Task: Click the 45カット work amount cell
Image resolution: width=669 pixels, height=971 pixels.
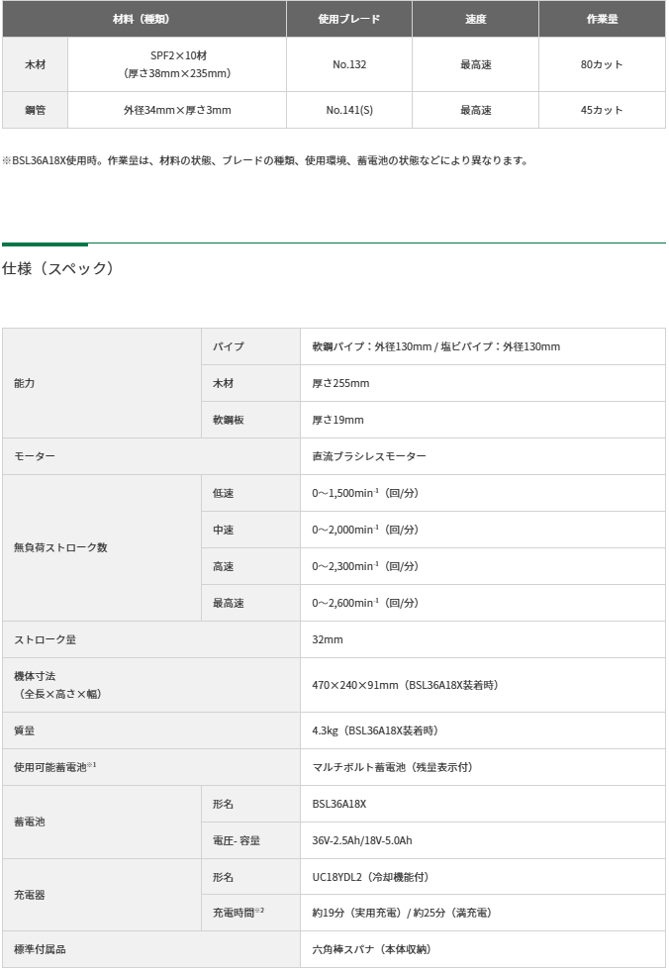Action: 602,110
